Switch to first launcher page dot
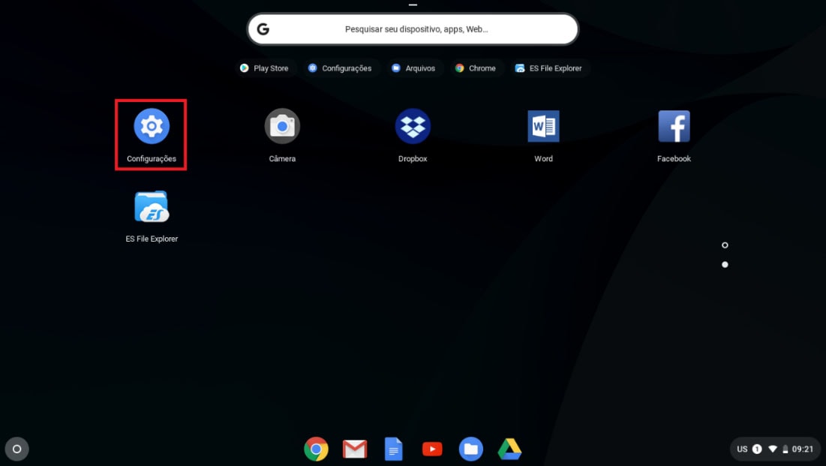 pos(725,245)
